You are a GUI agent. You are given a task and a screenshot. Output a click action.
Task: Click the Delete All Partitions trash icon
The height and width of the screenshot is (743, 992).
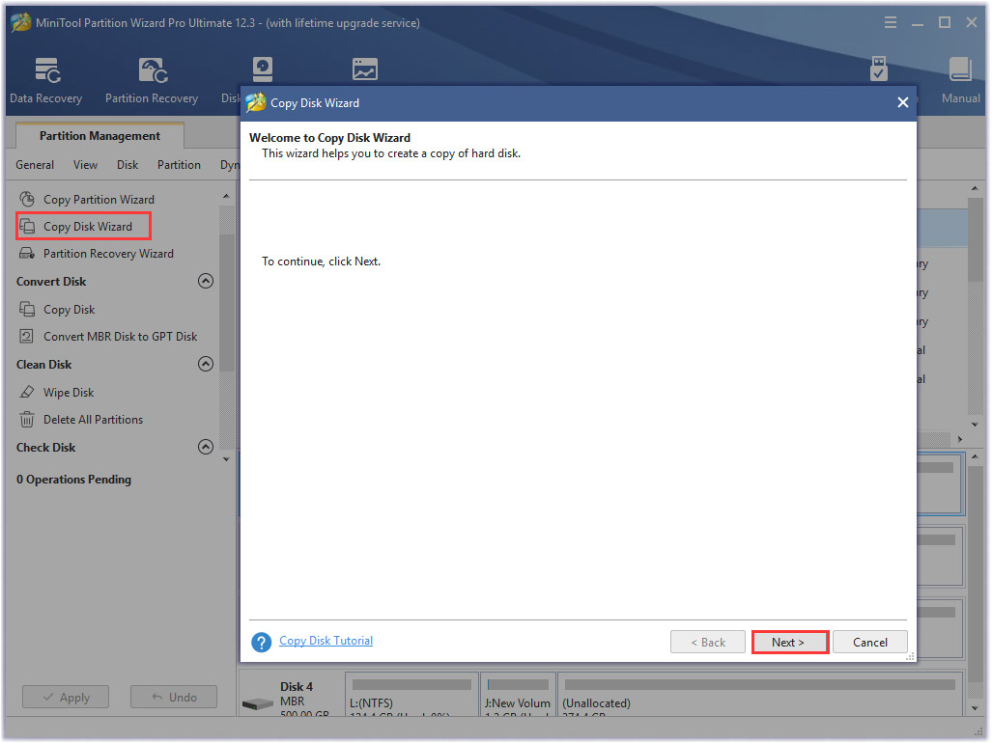coord(27,420)
